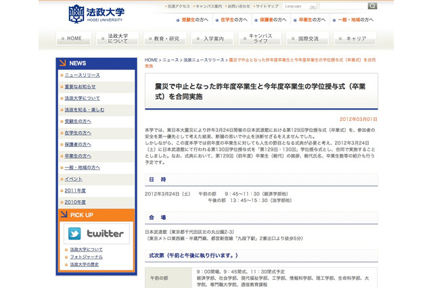Open the お問い合わせ link
The image size is (433, 288).
[x=239, y=6]
